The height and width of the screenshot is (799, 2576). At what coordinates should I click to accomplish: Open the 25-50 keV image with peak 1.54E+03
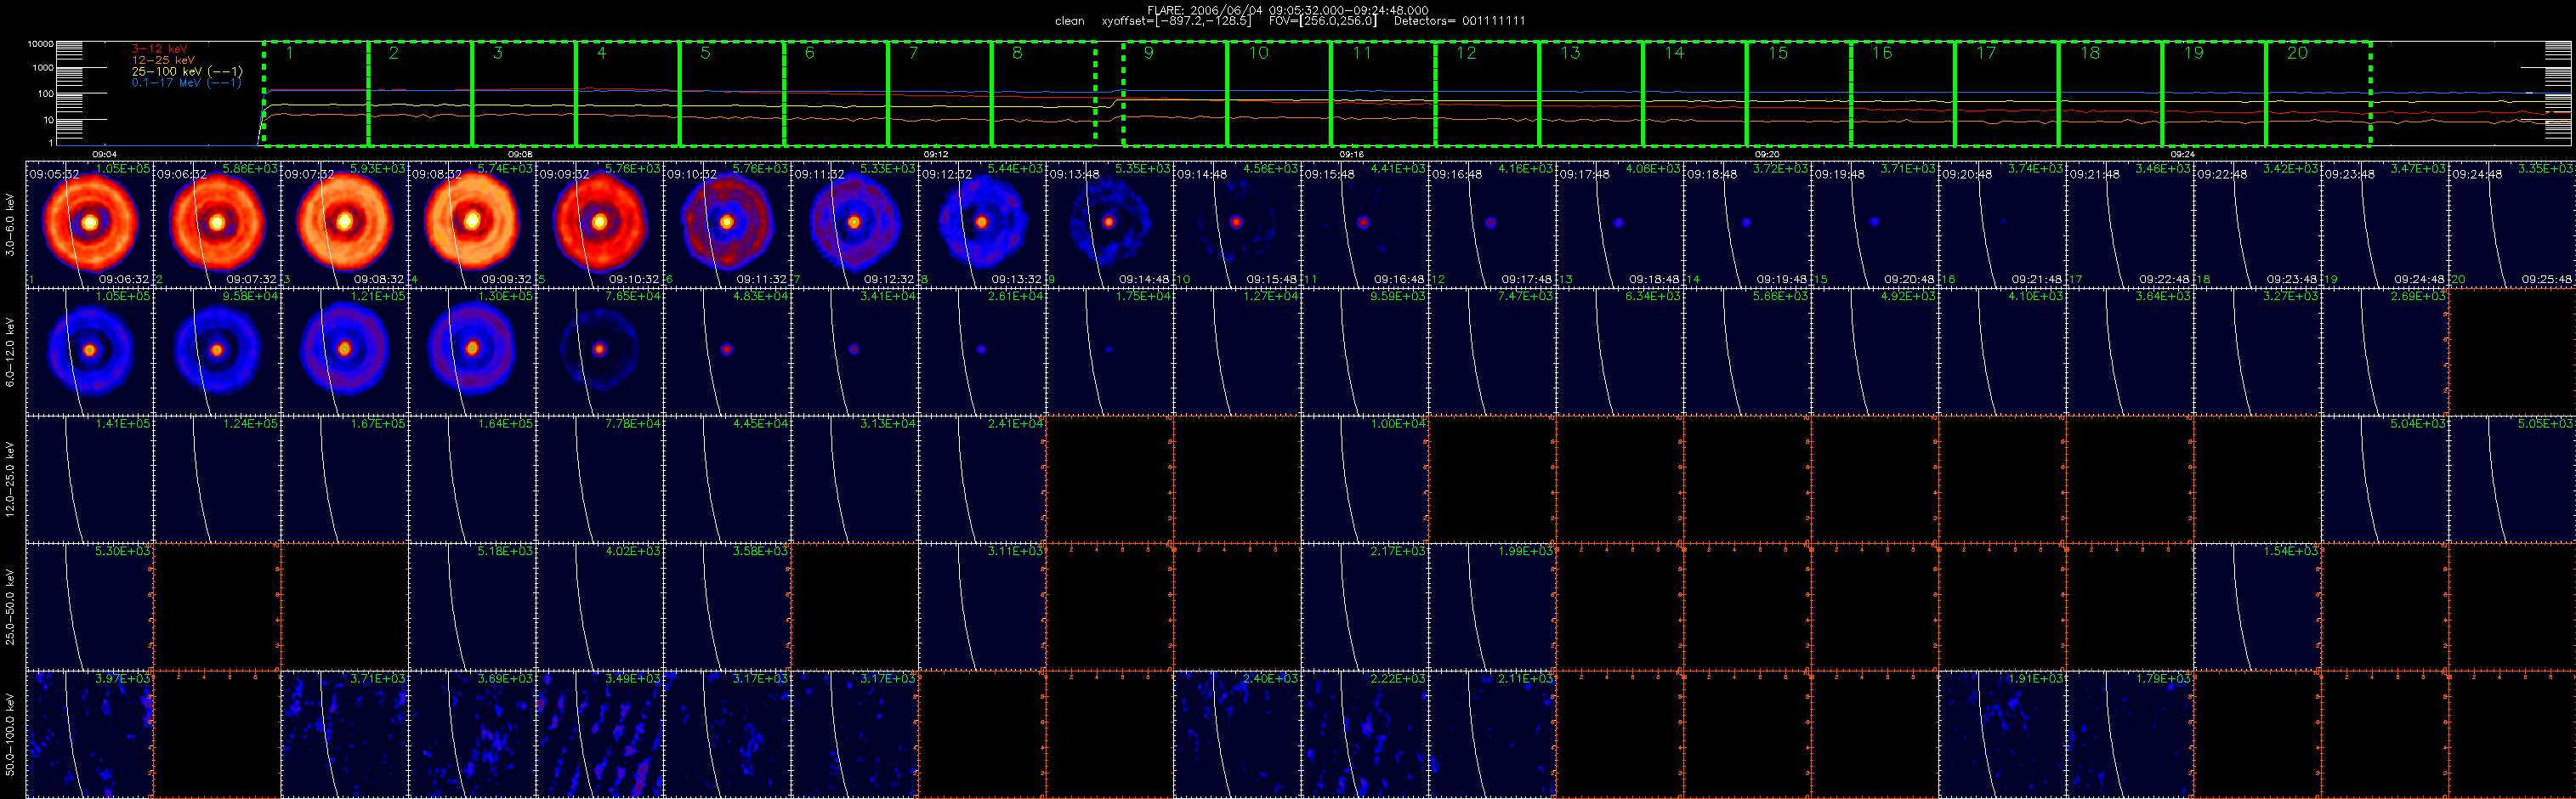point(2257,607)
